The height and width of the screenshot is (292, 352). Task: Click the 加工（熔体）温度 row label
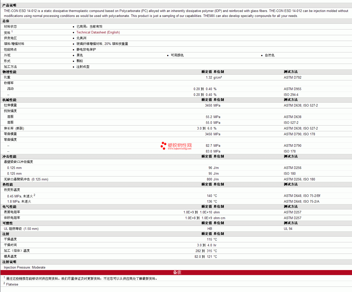point(17,251)
